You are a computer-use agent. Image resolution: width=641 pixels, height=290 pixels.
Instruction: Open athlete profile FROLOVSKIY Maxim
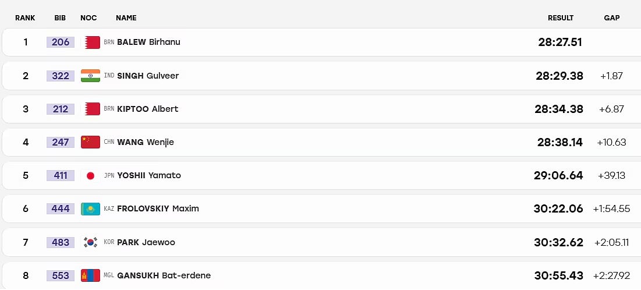point(158,208)
